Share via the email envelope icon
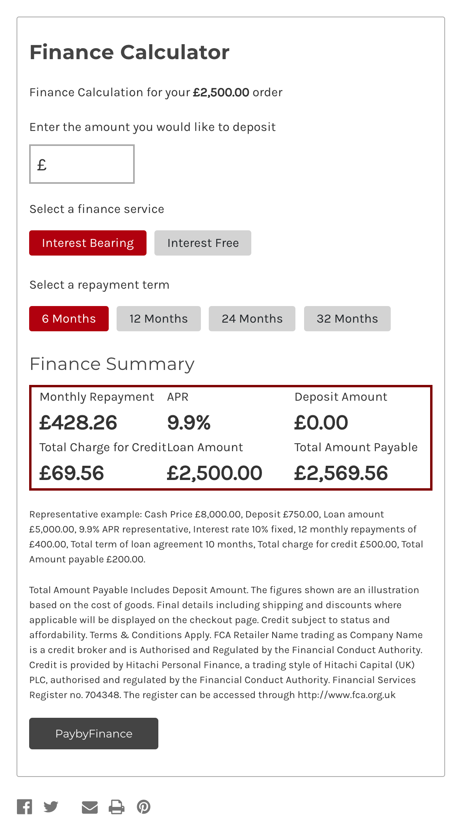The image size is (464, 829). click(x=90, y=807)
